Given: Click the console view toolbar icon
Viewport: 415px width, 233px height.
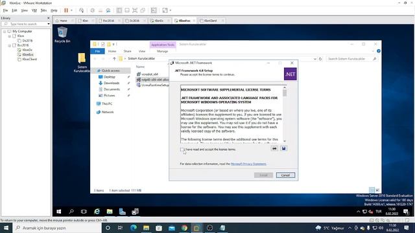Looking at the screenshot, I should (154, 10).
